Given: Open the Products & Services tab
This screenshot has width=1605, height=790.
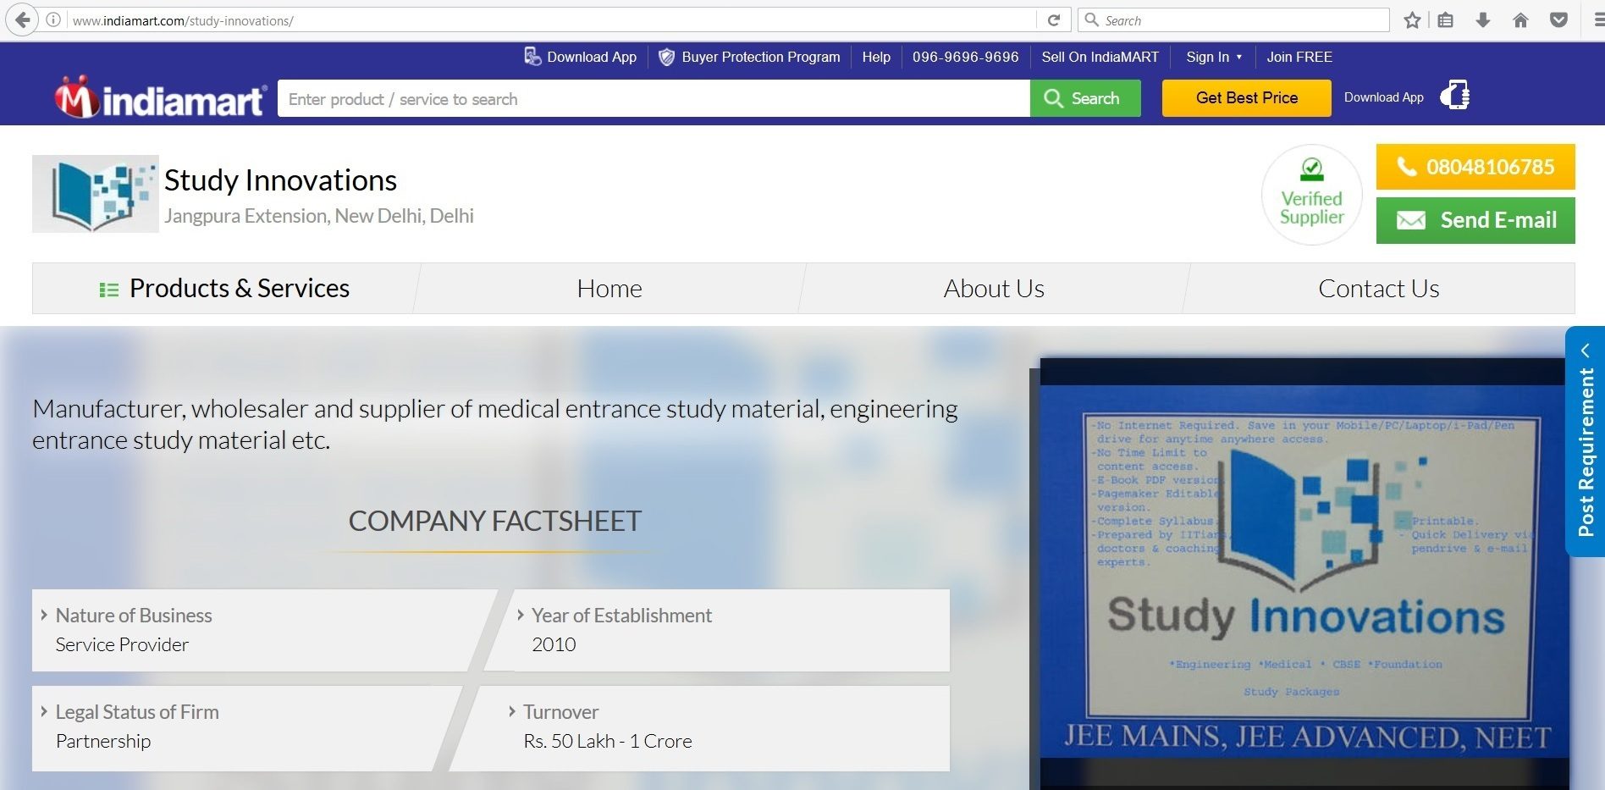Looking at the screenshot, I should [225, 289].
